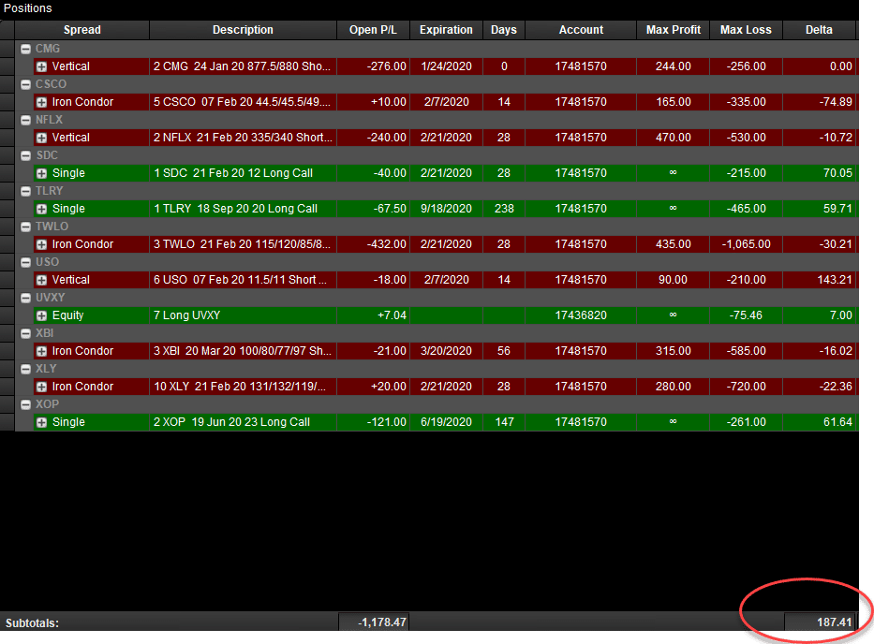Image resolution: width=874 pixels, height=644 pixels.
Task: Click the 9/18/2020 expiration cell
Action: 447,209
